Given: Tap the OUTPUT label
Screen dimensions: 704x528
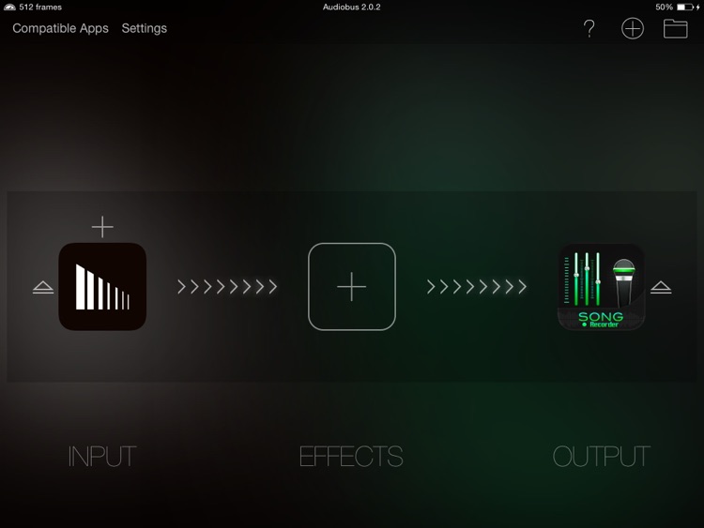Looking at the screenshot, I should coord(601,456).
